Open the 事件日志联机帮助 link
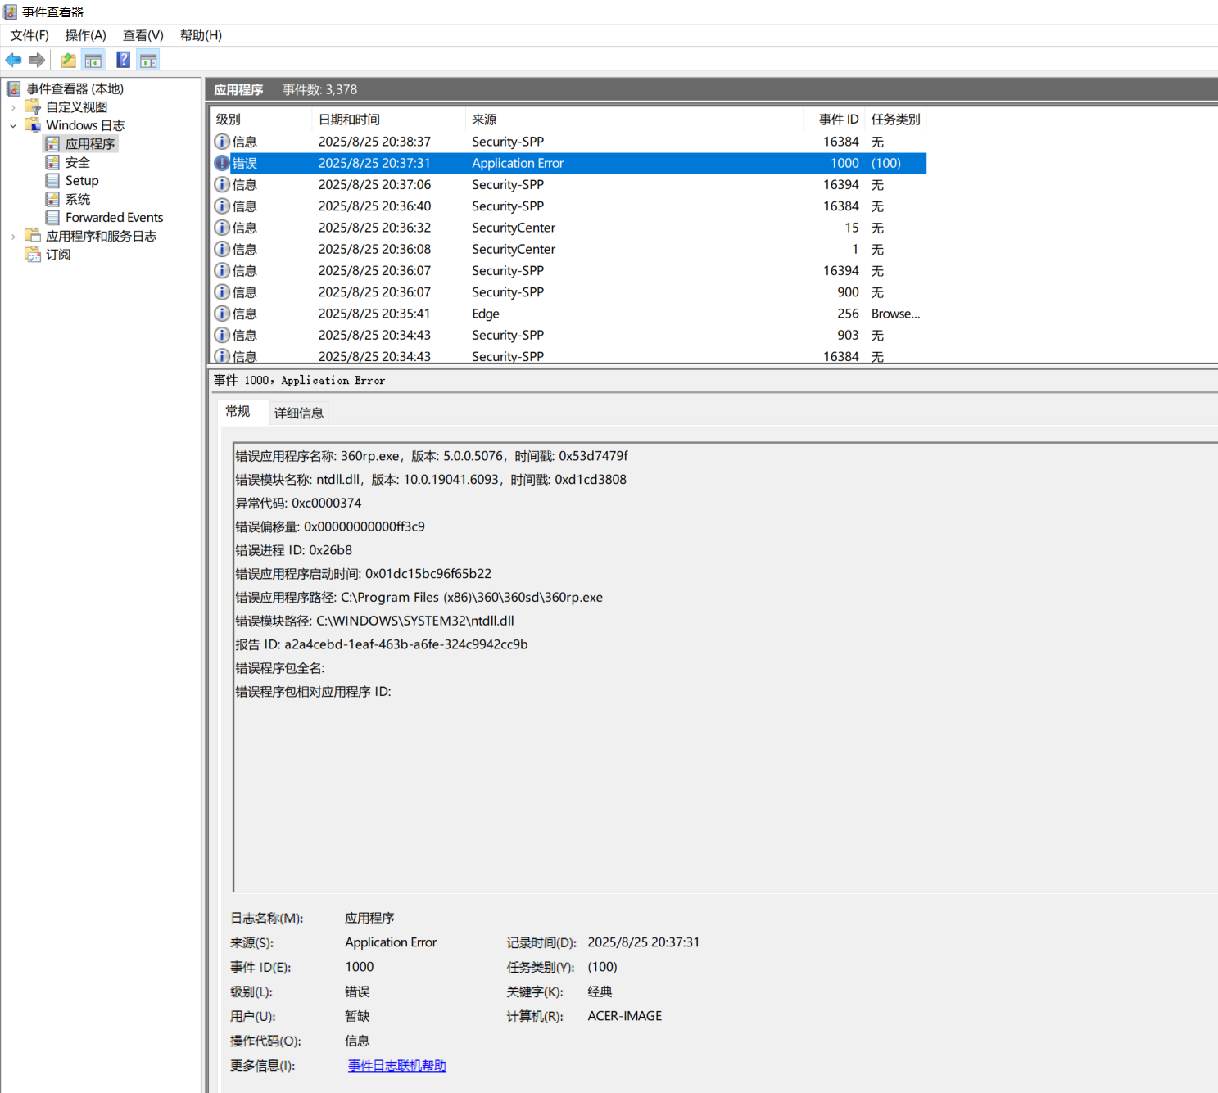Image resolution: width=1218 pixels, height=1093 pixels. coord(396,1065)
